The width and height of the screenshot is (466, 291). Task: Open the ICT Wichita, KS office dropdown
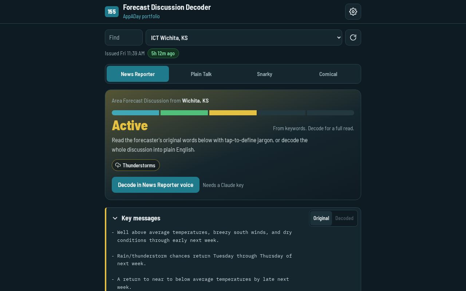click(244, 37)
